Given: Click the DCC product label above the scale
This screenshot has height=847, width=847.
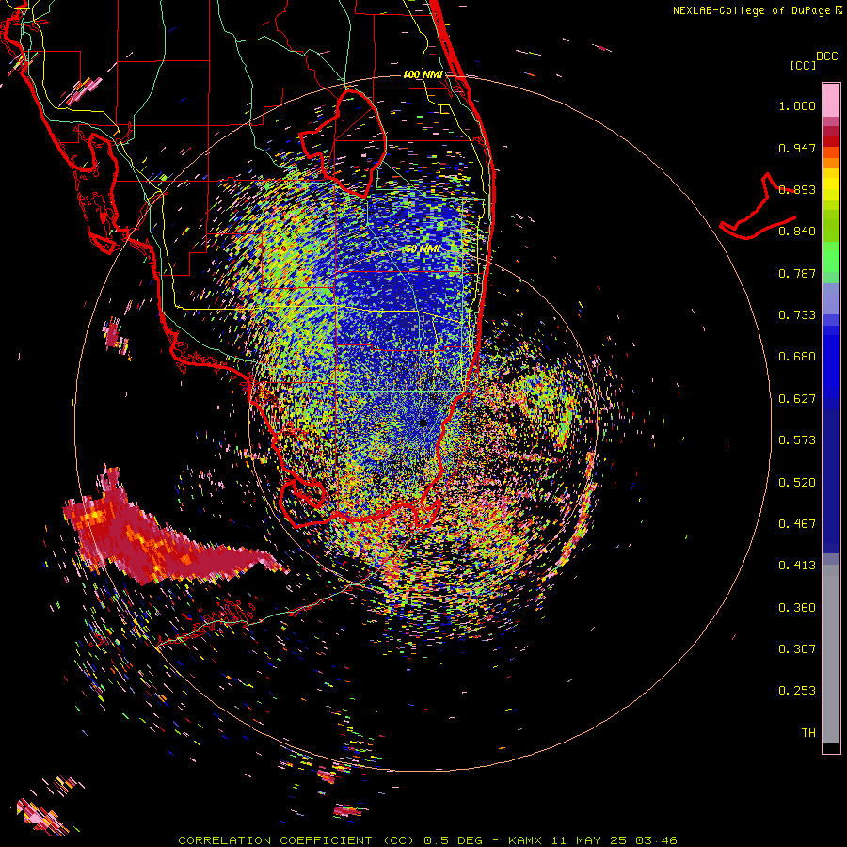Looking at the screenshot, I should pos(826,56).
